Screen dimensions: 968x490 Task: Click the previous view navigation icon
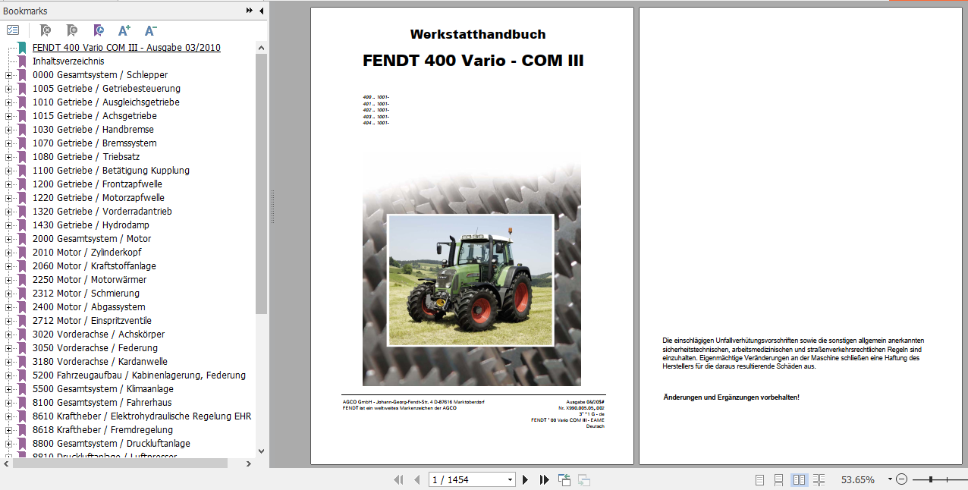click(x=564, y=479)
